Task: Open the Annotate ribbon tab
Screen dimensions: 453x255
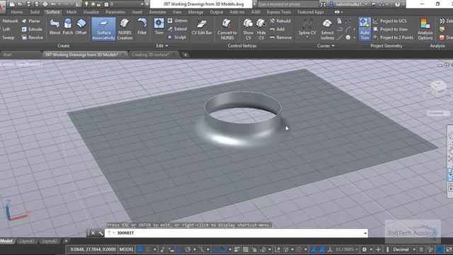Action: (x=157, y=12)
